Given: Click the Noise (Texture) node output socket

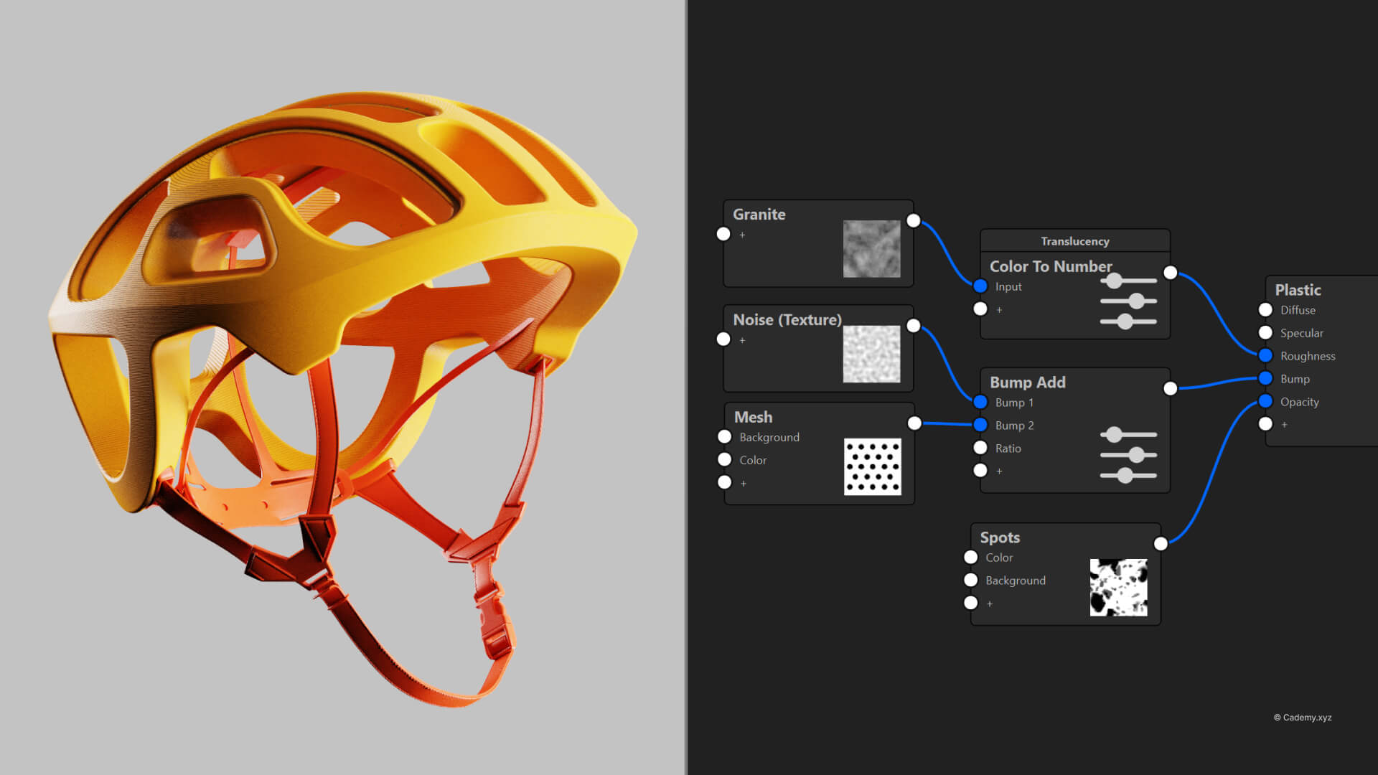Looking at the screenshot, I should (x=914, y=326).
